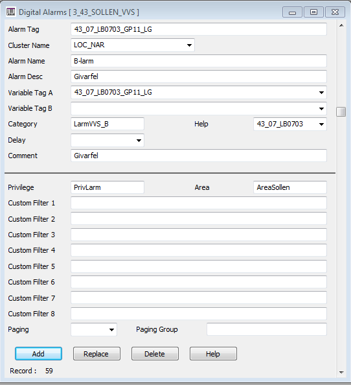Click the Digital Alarms window title icon
The height and width of the screenshot is (385, 351).
(11, 12)
